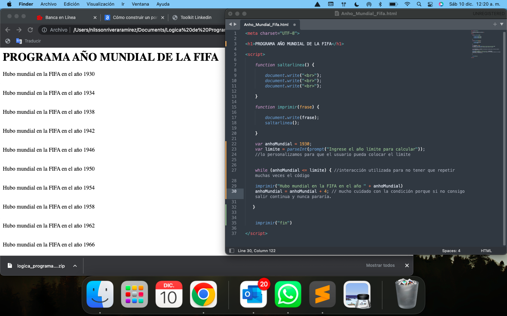Click the code minimap to navigate
Viewport: 507px width, 316px height.
click(x=486, y=42)
